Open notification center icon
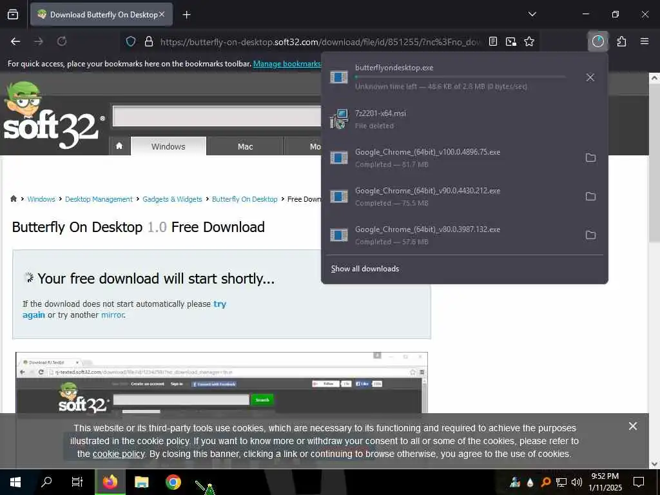The image size is (660, 495). pyautogui.click(x=639, y=482)
